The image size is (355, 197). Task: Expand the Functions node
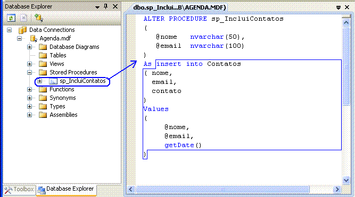pyautogui.click(x=29, y=89)
